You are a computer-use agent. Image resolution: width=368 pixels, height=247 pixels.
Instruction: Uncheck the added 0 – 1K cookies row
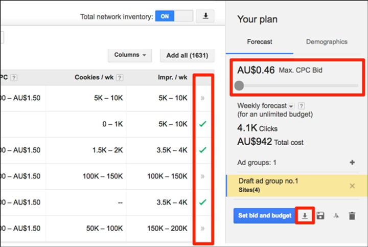202,124
